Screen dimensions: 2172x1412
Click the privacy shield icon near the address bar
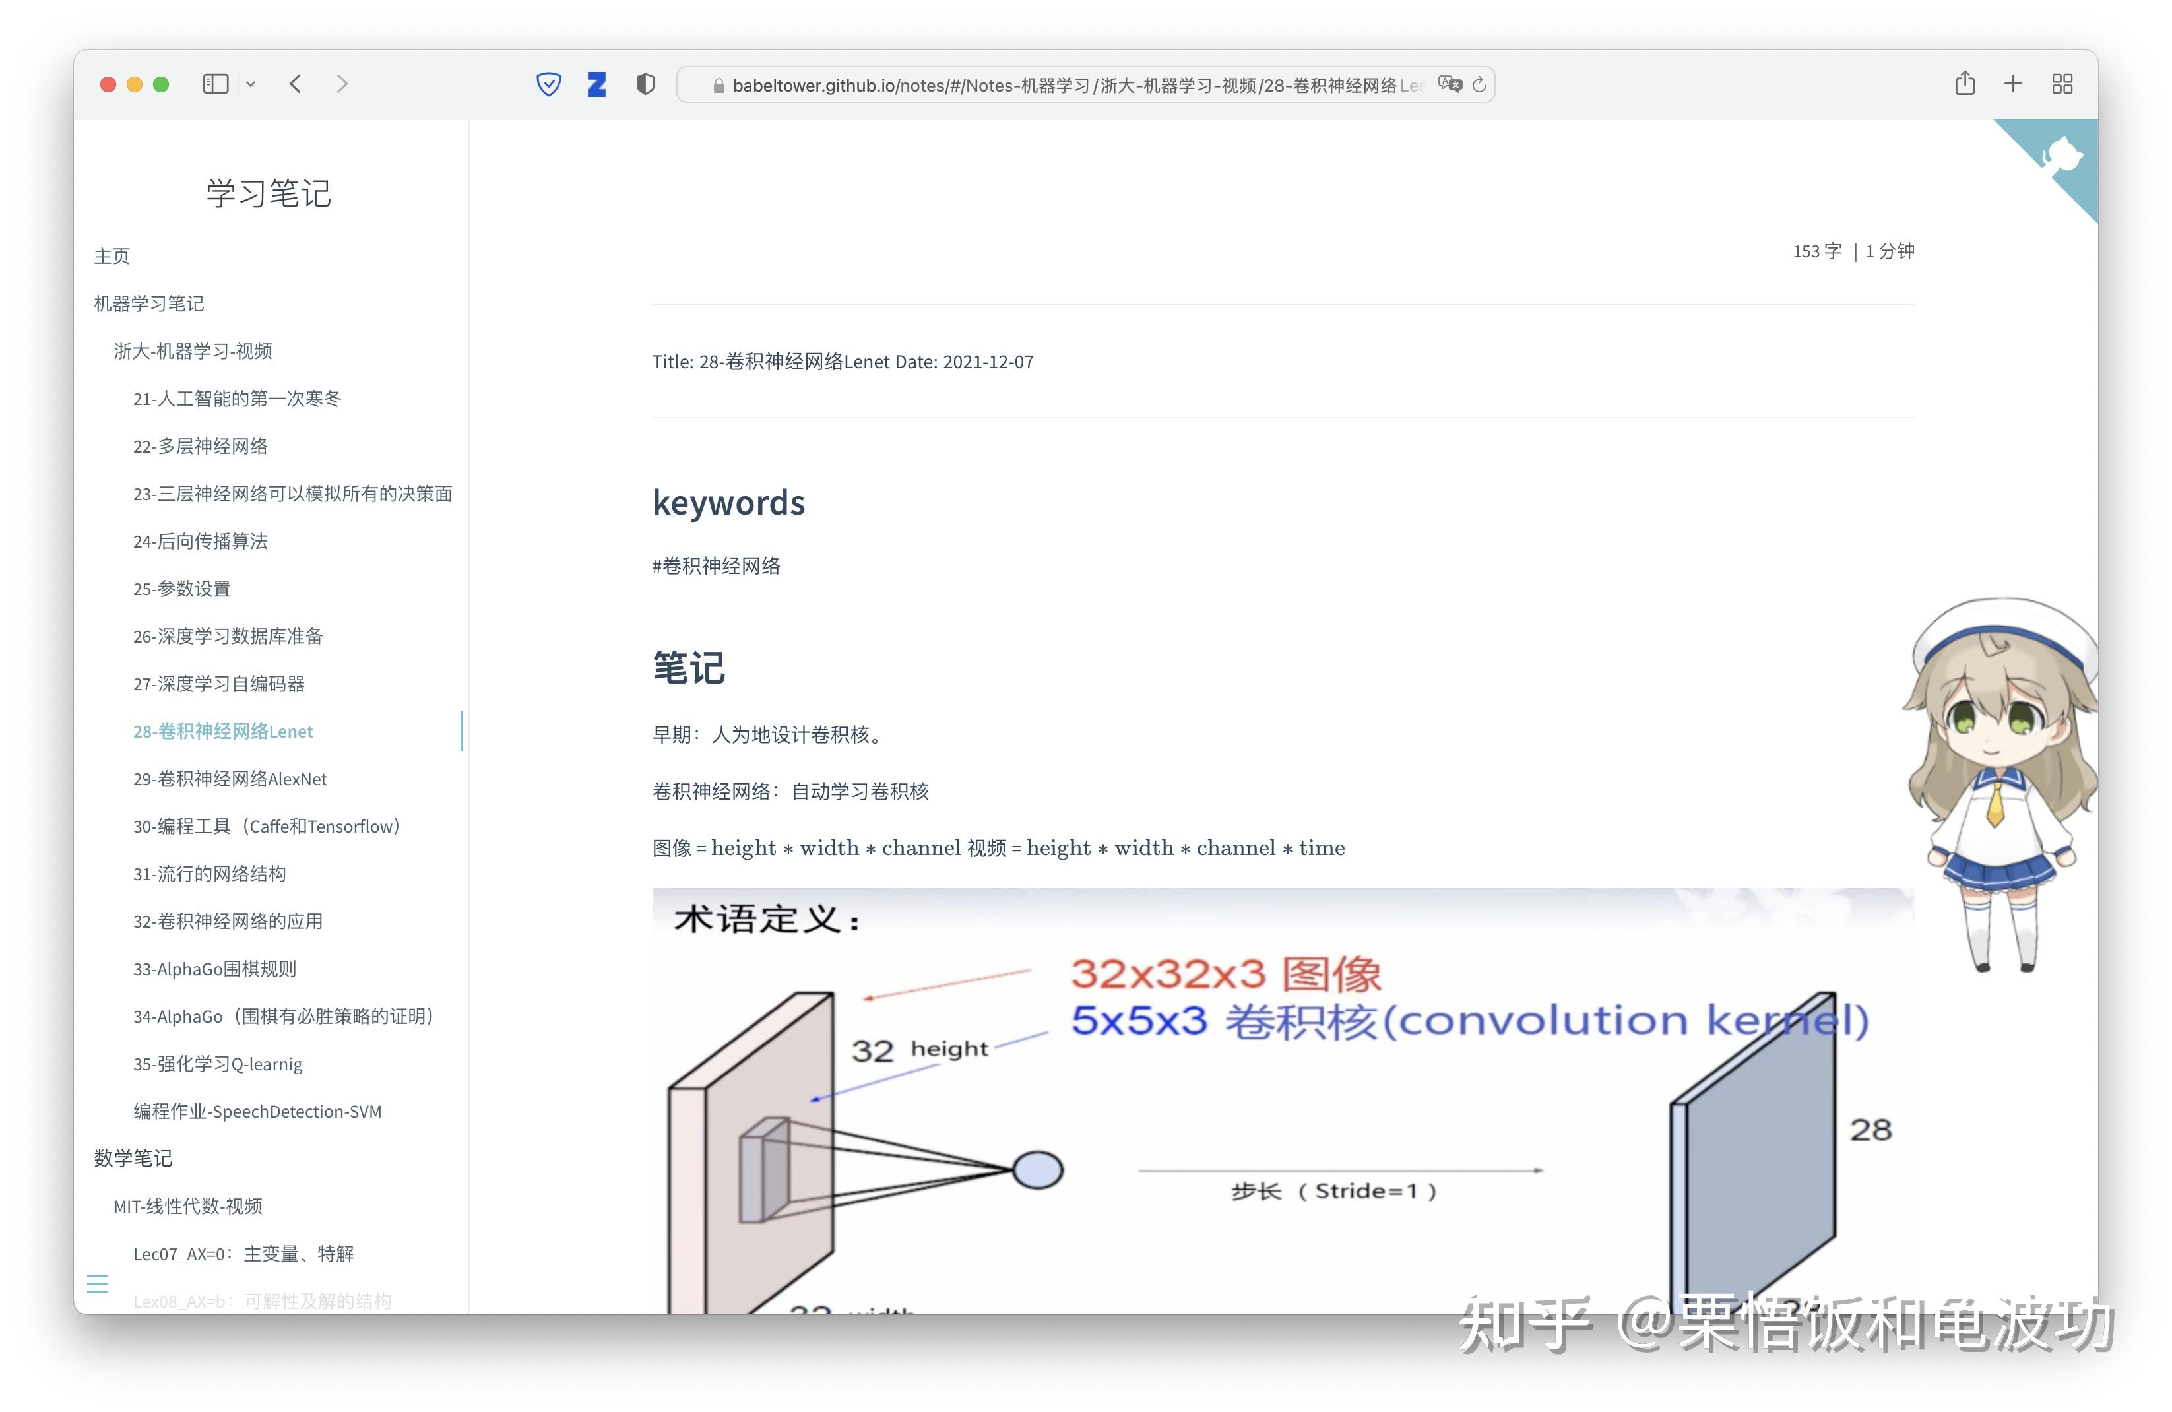[548, 84]
